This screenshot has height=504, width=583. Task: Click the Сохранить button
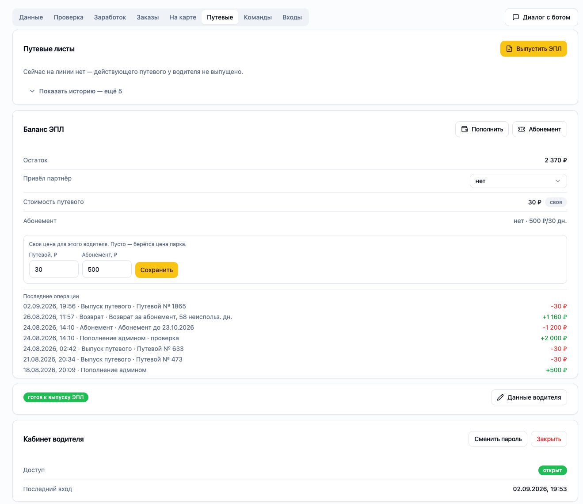156,270
